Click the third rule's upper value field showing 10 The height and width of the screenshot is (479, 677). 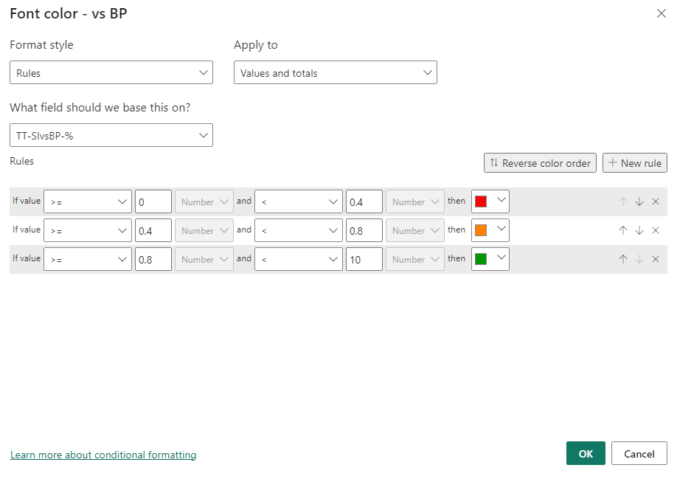tap(364, 259)
